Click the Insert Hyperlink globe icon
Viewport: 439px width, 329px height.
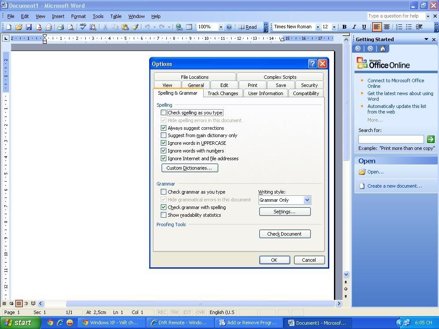coord(179,27)
